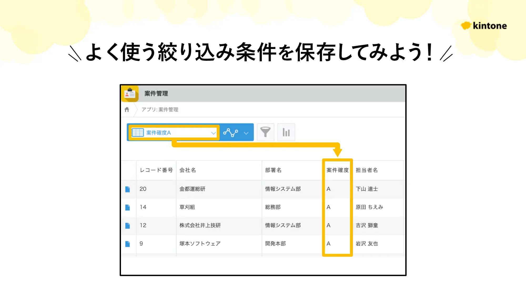Click the table list view icon
The width and height of the screenshot is (526, 296).
138,132
